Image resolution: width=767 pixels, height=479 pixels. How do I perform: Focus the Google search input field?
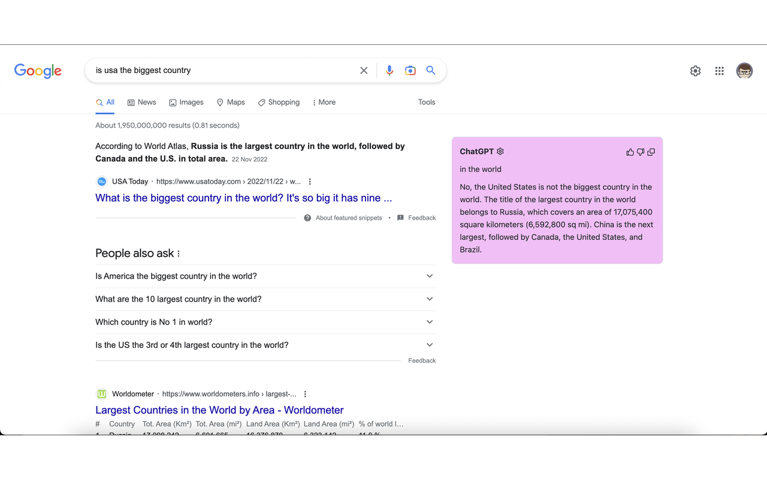point(225,71)
